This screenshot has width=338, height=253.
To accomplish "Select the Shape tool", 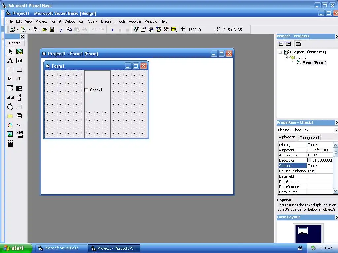I will 10,125.
